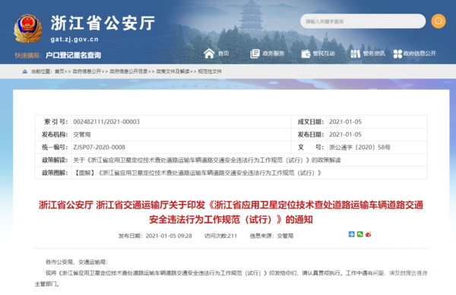
Task: Open the 【图解】 policy illustration link
Action: 197,173
